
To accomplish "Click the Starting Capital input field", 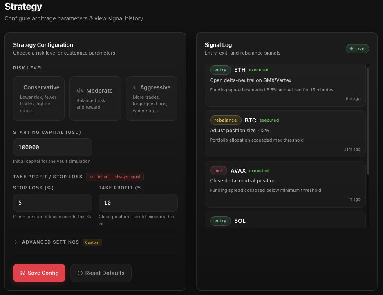I will [52, 147].
